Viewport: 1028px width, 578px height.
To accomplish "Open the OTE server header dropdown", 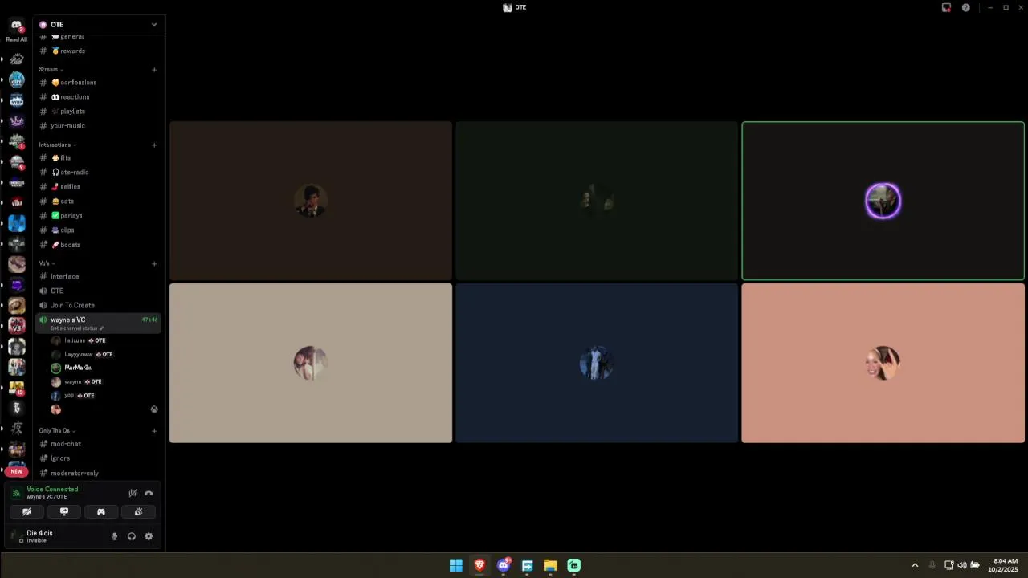I will click(99, 24).
